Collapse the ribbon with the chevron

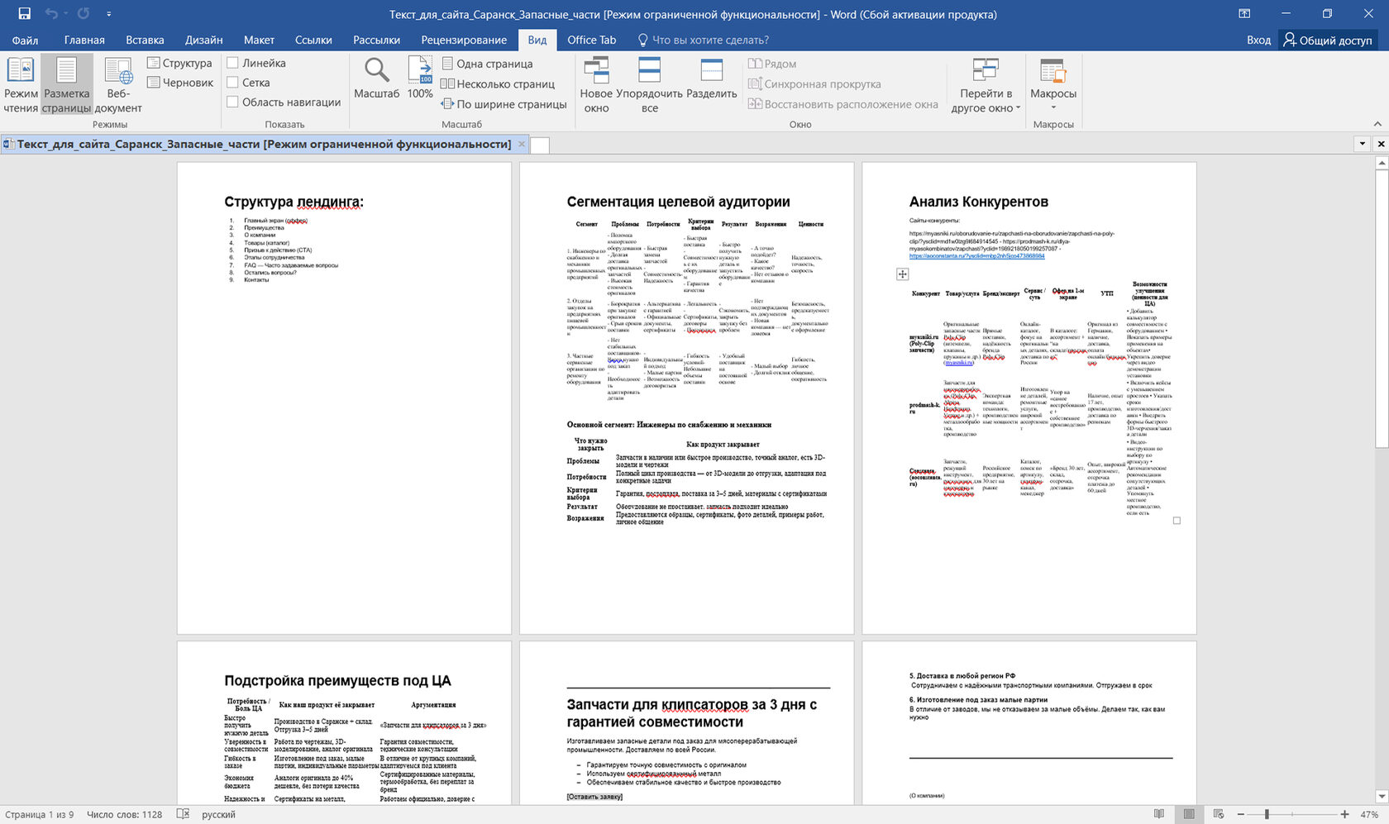point(1377,124)
